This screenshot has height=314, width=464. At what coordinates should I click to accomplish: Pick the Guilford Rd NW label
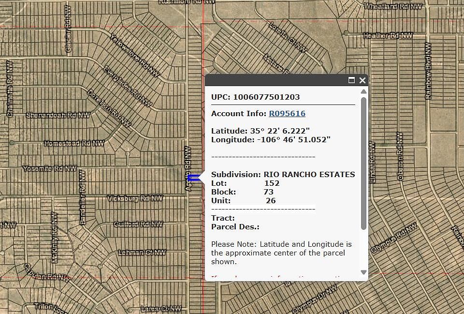(138, 224)
